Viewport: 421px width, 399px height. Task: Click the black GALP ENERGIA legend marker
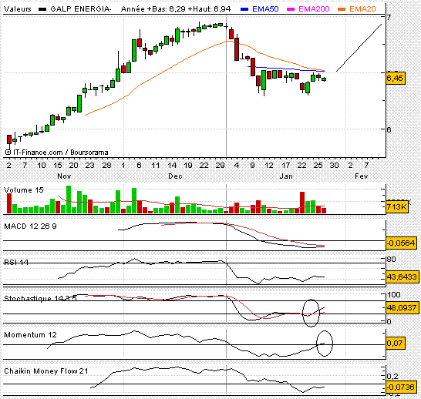coord(42,9)
